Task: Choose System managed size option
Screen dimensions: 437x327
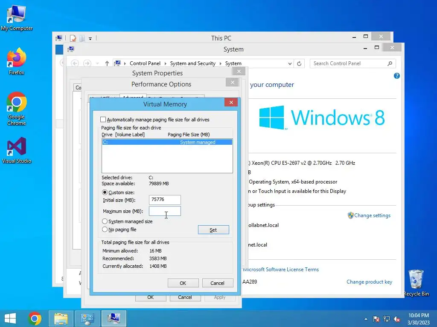Action: point(105,221)
